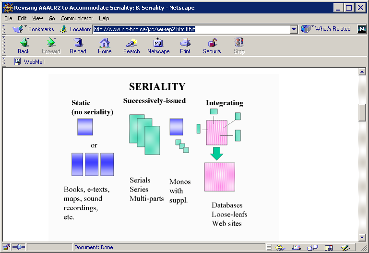Click the green downward arrow in diagram
The width and height of the screenshot is (369, 253).
[x=216, y=154]
